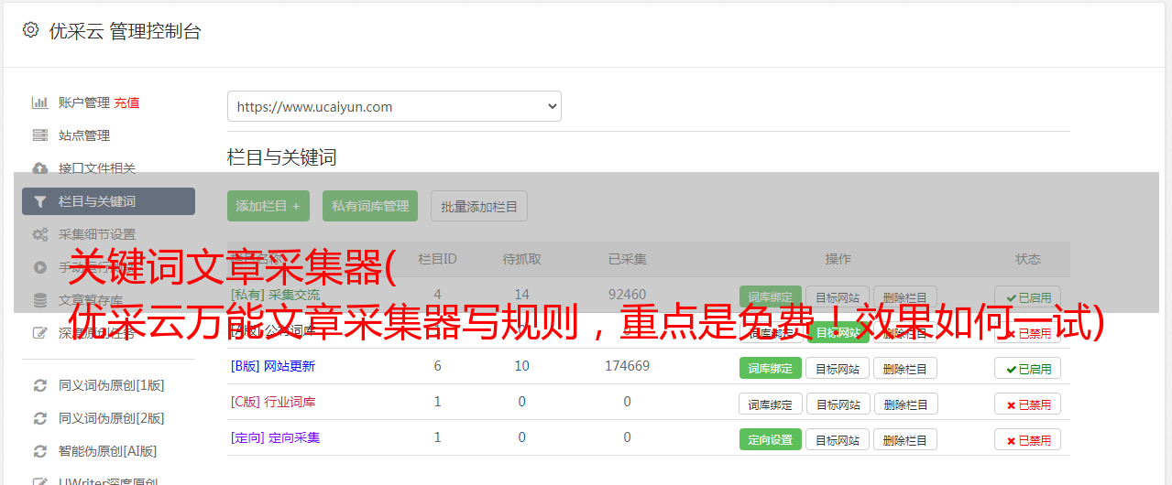
Task: Click 目标网站 in the 采集交流 row
Action: (x=838, y=297)
